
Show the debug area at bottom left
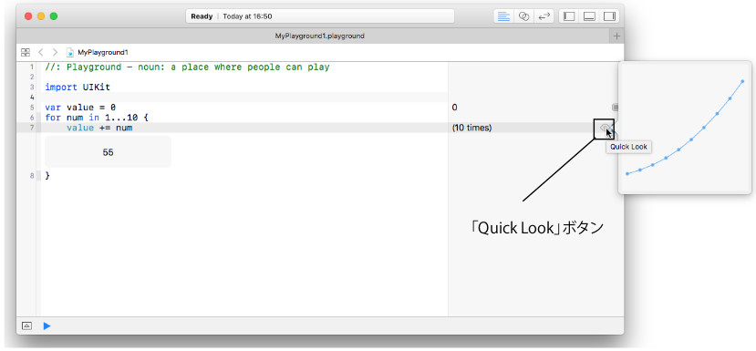27,326
